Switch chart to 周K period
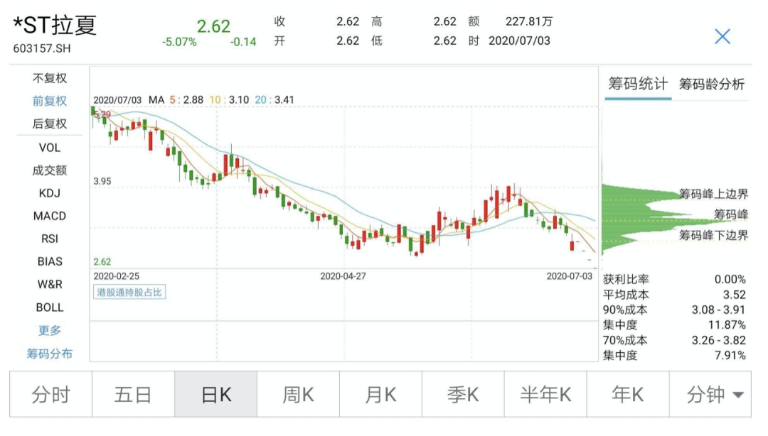Viewport: 768px width, 436px height. click(298, 395)
